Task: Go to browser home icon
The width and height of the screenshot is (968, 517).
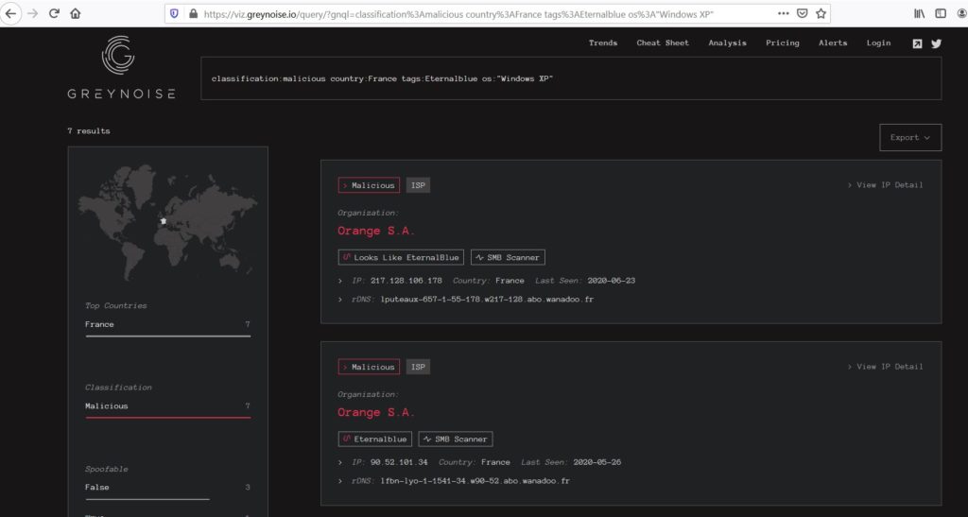Action: click(76, 13)
